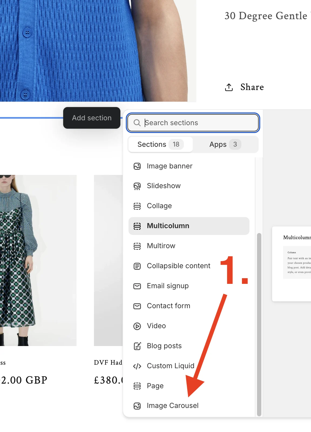
Task: Select Slideshow from the list
Action: pos(189,186)
